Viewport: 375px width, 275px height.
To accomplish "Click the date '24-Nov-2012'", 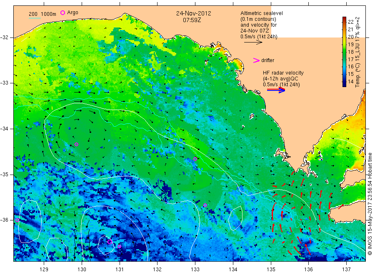I will pyautogui.click(x=194, y=13).
